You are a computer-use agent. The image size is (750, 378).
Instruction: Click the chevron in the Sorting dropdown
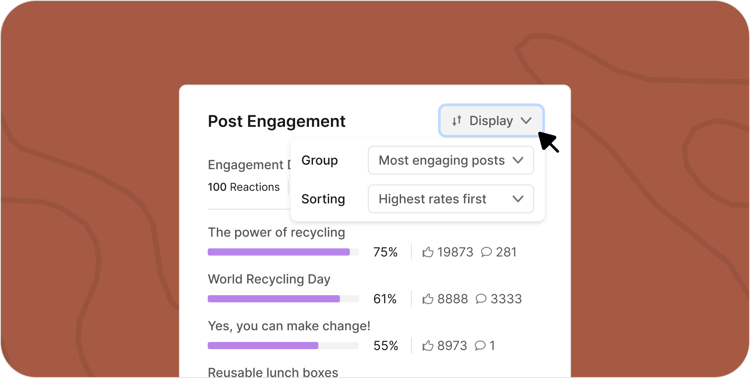(518, 199)
